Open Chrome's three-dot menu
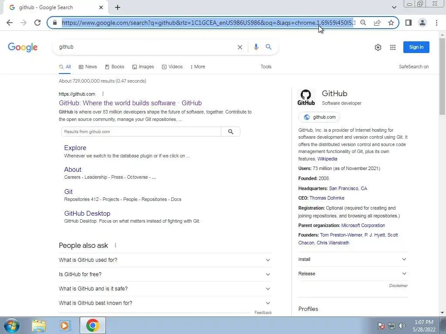 pyautogui.click(x=436, y=23)
